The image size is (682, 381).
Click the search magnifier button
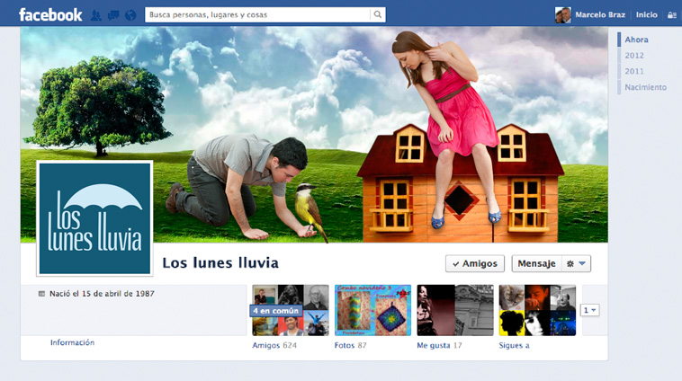coord(378,14)
